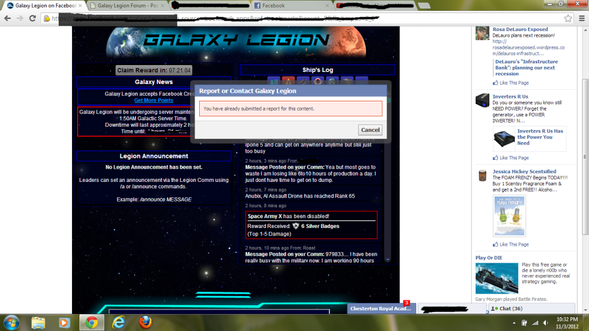Click the Ship's Log header
The height and width of the screenshot is (331, 589).
[x=317, y=70]
